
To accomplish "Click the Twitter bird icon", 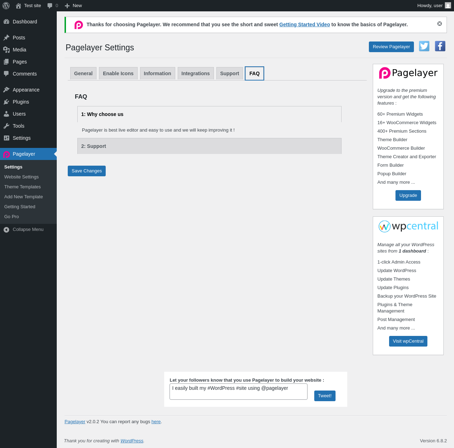I will 424,46.
